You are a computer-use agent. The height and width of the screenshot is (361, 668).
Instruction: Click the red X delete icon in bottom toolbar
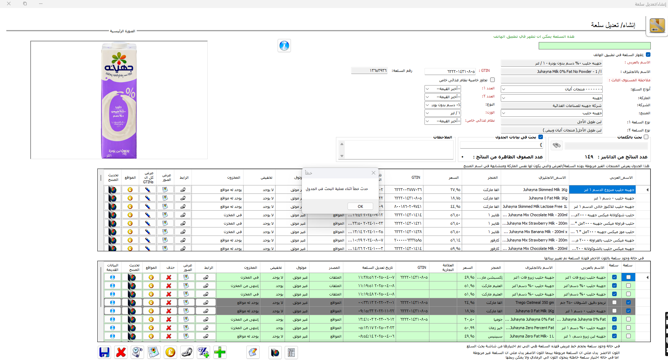tap(121, 352)
